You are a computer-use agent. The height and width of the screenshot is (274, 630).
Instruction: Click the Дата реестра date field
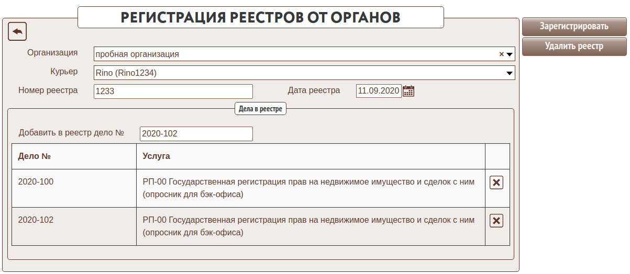pyautogui.click(x=379, y=91)
